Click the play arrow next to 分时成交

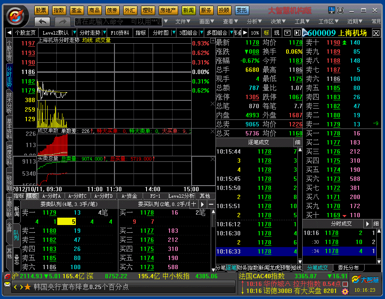click(x=368, y=224)
